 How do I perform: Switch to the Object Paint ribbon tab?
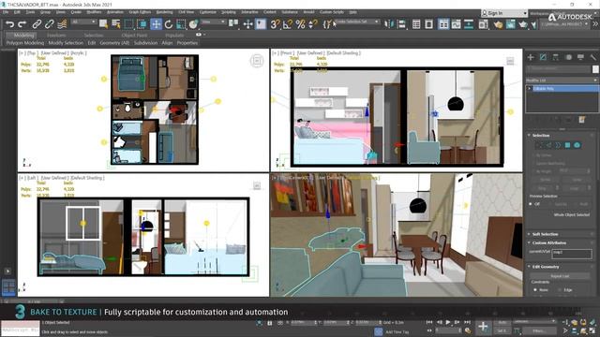(x=134, y=36)
